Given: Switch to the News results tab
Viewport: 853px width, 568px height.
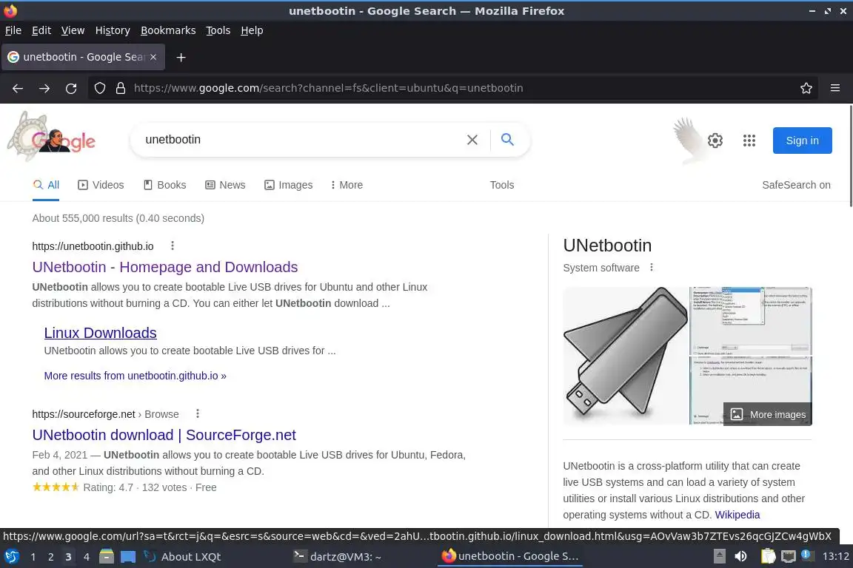Looking at the screenshot, I should click(x=225, y=185).
